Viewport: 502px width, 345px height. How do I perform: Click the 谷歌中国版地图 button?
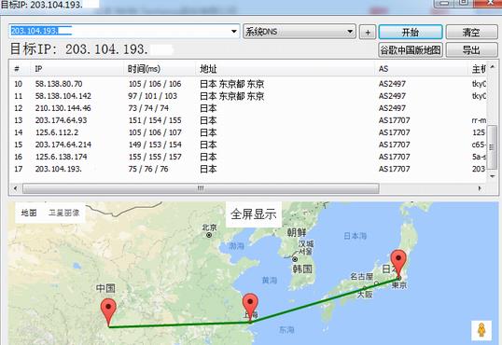click(411, 50)
